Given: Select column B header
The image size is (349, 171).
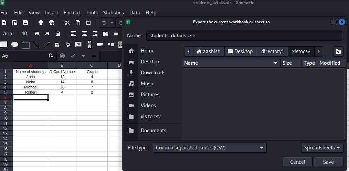Looking at the screenshot, I should pyautogui.click(x=62, y=65).
